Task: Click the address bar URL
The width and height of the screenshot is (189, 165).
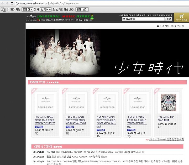Action: tap(49, 3)
